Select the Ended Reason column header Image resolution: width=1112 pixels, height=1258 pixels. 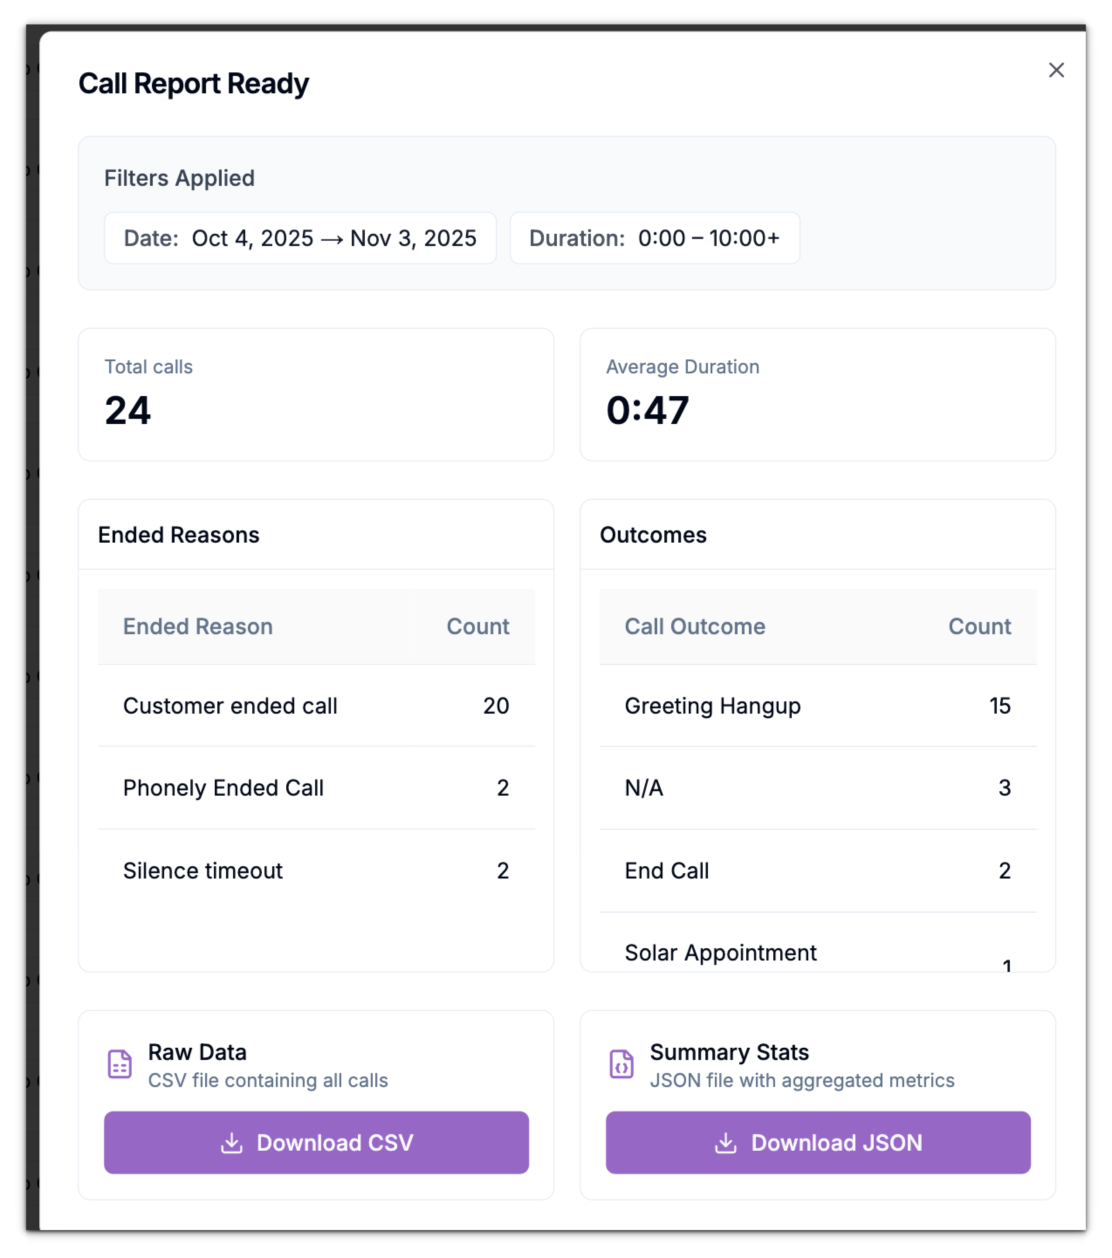tap(198, 626)
